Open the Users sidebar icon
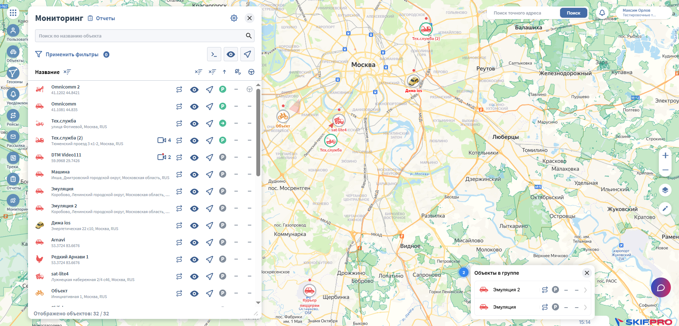Image resolution: width=679 pixels, height=326 pixels. pyautogui.click(x=13, y=30)
